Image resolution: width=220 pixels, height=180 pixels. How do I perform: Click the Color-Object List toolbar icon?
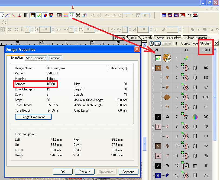pos(72,15)
